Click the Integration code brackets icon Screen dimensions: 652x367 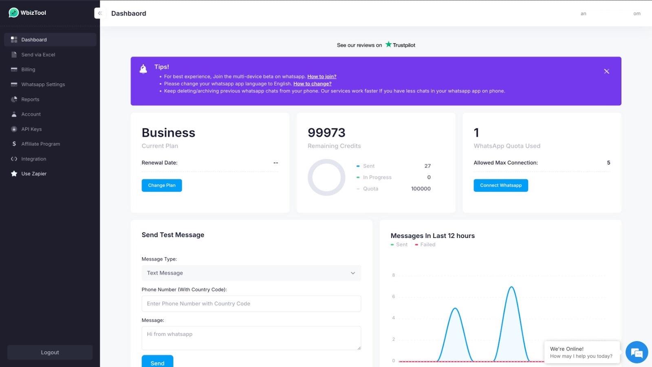13,159
